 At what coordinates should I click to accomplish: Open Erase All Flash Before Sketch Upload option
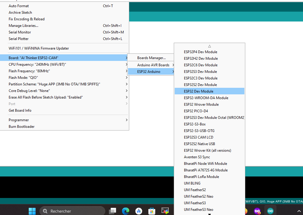[64, 97]
